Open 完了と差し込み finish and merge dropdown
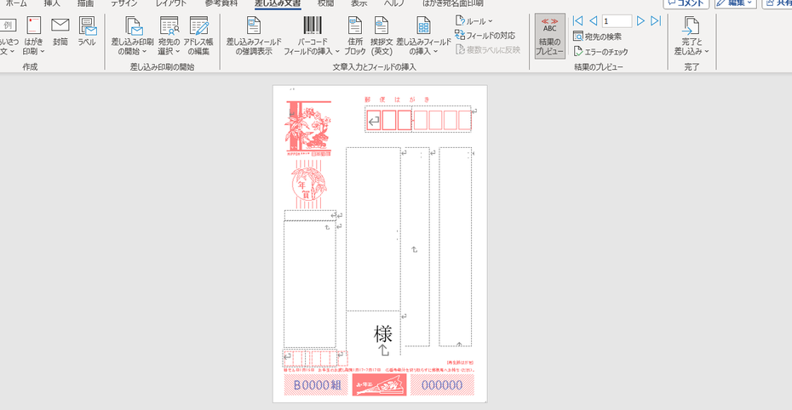This screenshot has height=410, width=792. (x=692, y=37)
